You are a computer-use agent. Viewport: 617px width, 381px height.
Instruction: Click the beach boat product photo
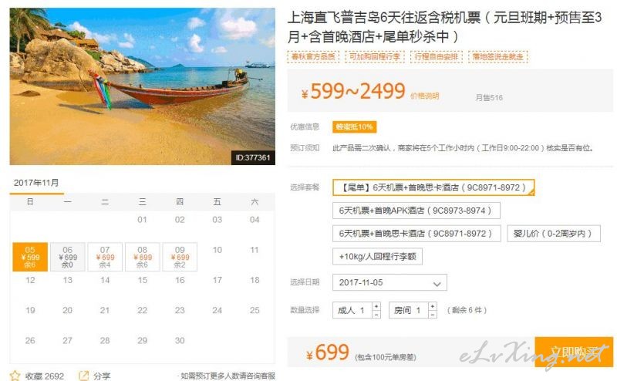coord(143,86)
